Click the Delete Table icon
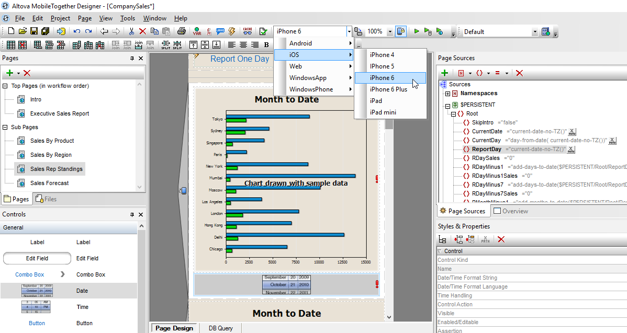The height and width of the screenshot is (333, 627). pyautogui.click(x=23, y=45)
